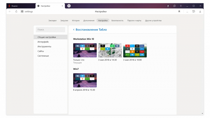
Task: Select Интерфейс in the sidebar
Action: pos(43,42)
